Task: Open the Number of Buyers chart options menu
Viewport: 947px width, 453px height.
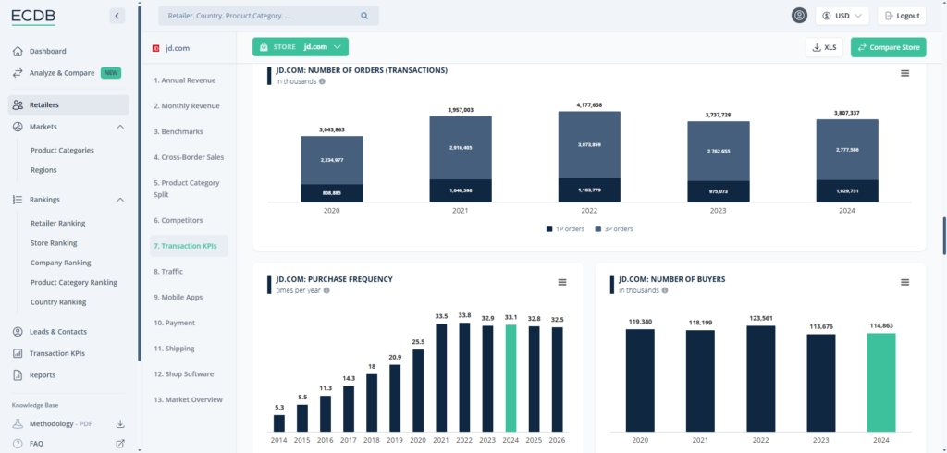Action: click(905, 282)
